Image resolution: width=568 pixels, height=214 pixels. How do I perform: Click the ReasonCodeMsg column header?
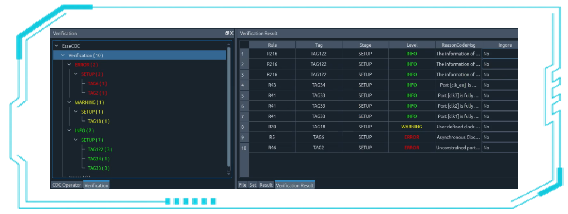pyautogui.click(x=458, y=45)
